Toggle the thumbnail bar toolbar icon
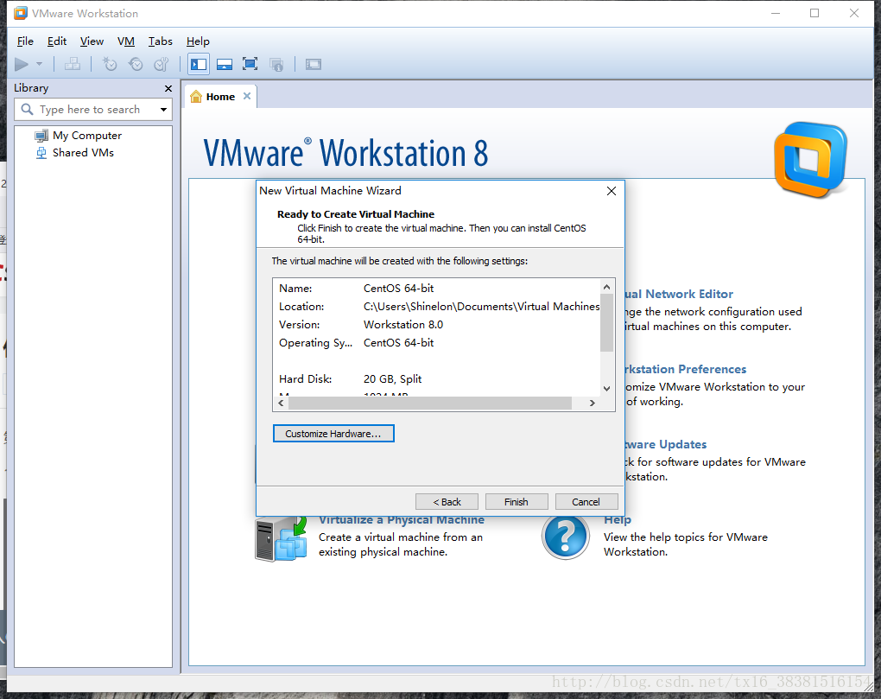Viewport: 881px width, 699px height. (x=225, y=65)
